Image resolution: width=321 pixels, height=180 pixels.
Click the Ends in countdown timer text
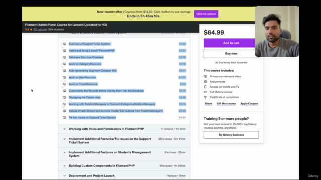144,16
